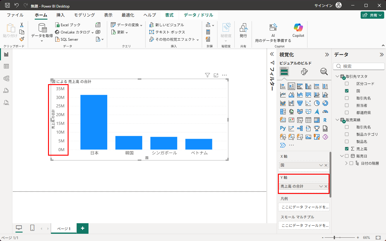The image size is (386, 241).
Task: Open Copilot from the ribbon
Action: (298, 30)
